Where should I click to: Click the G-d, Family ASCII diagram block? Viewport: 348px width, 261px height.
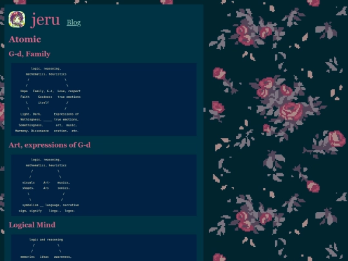point(104,99)
